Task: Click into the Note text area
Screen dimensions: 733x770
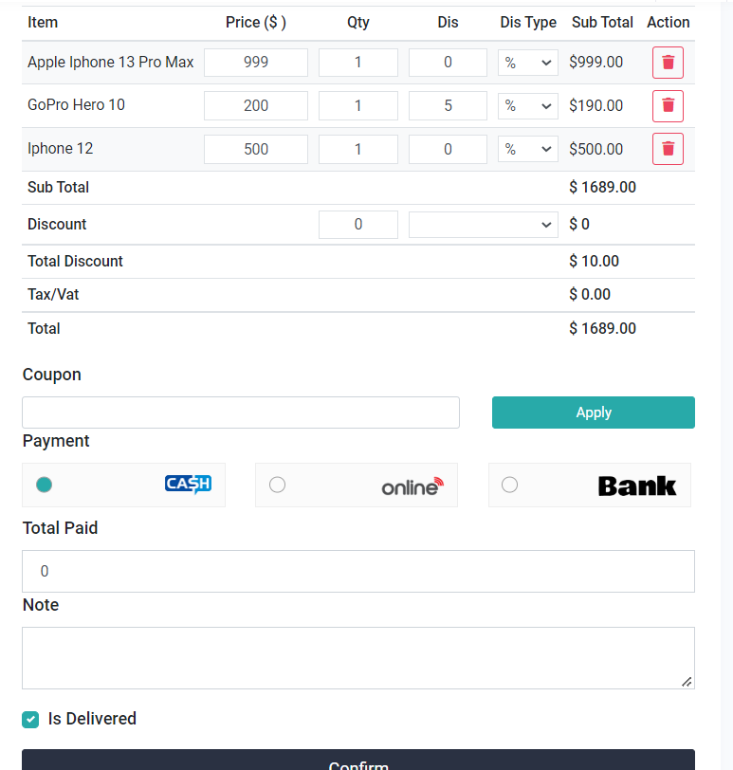Action: coord(358,657)
